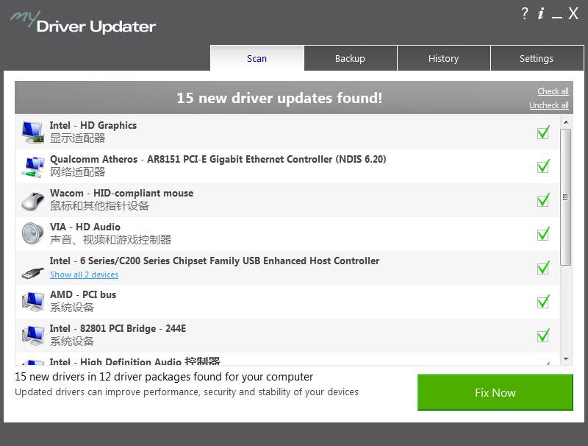Click the My Driver Updater logo
This screenshot has height=446, width=588.
83,23
